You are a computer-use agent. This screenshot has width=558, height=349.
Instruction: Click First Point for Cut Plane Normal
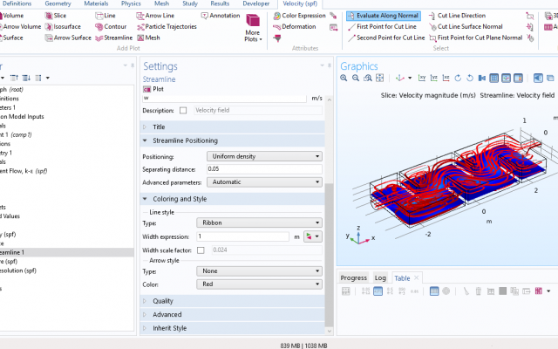(x=476, y=38)
